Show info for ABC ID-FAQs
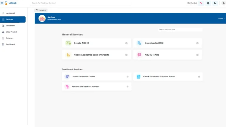Viewport: 226px width, 127px height. coord(197,55)
